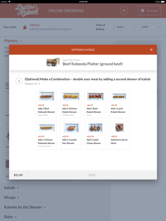Expand the Salads category
This screenshot has height=221, width=166.
click(11, 188)
